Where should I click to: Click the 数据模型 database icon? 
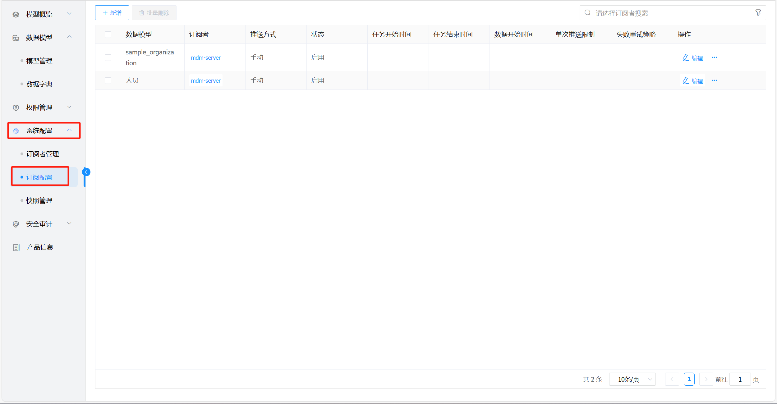click(x=16, y=38)
